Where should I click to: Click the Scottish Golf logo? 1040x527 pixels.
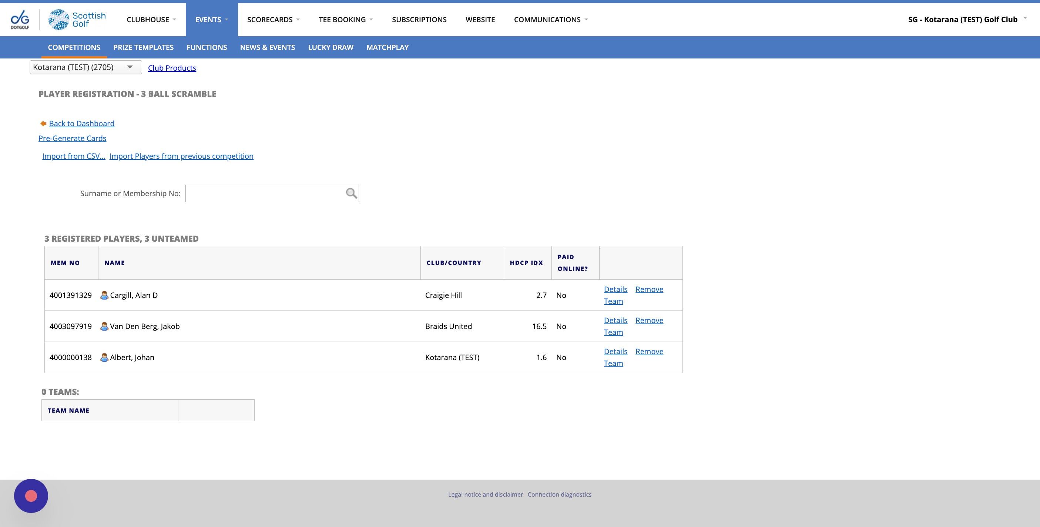coord(77,19)
